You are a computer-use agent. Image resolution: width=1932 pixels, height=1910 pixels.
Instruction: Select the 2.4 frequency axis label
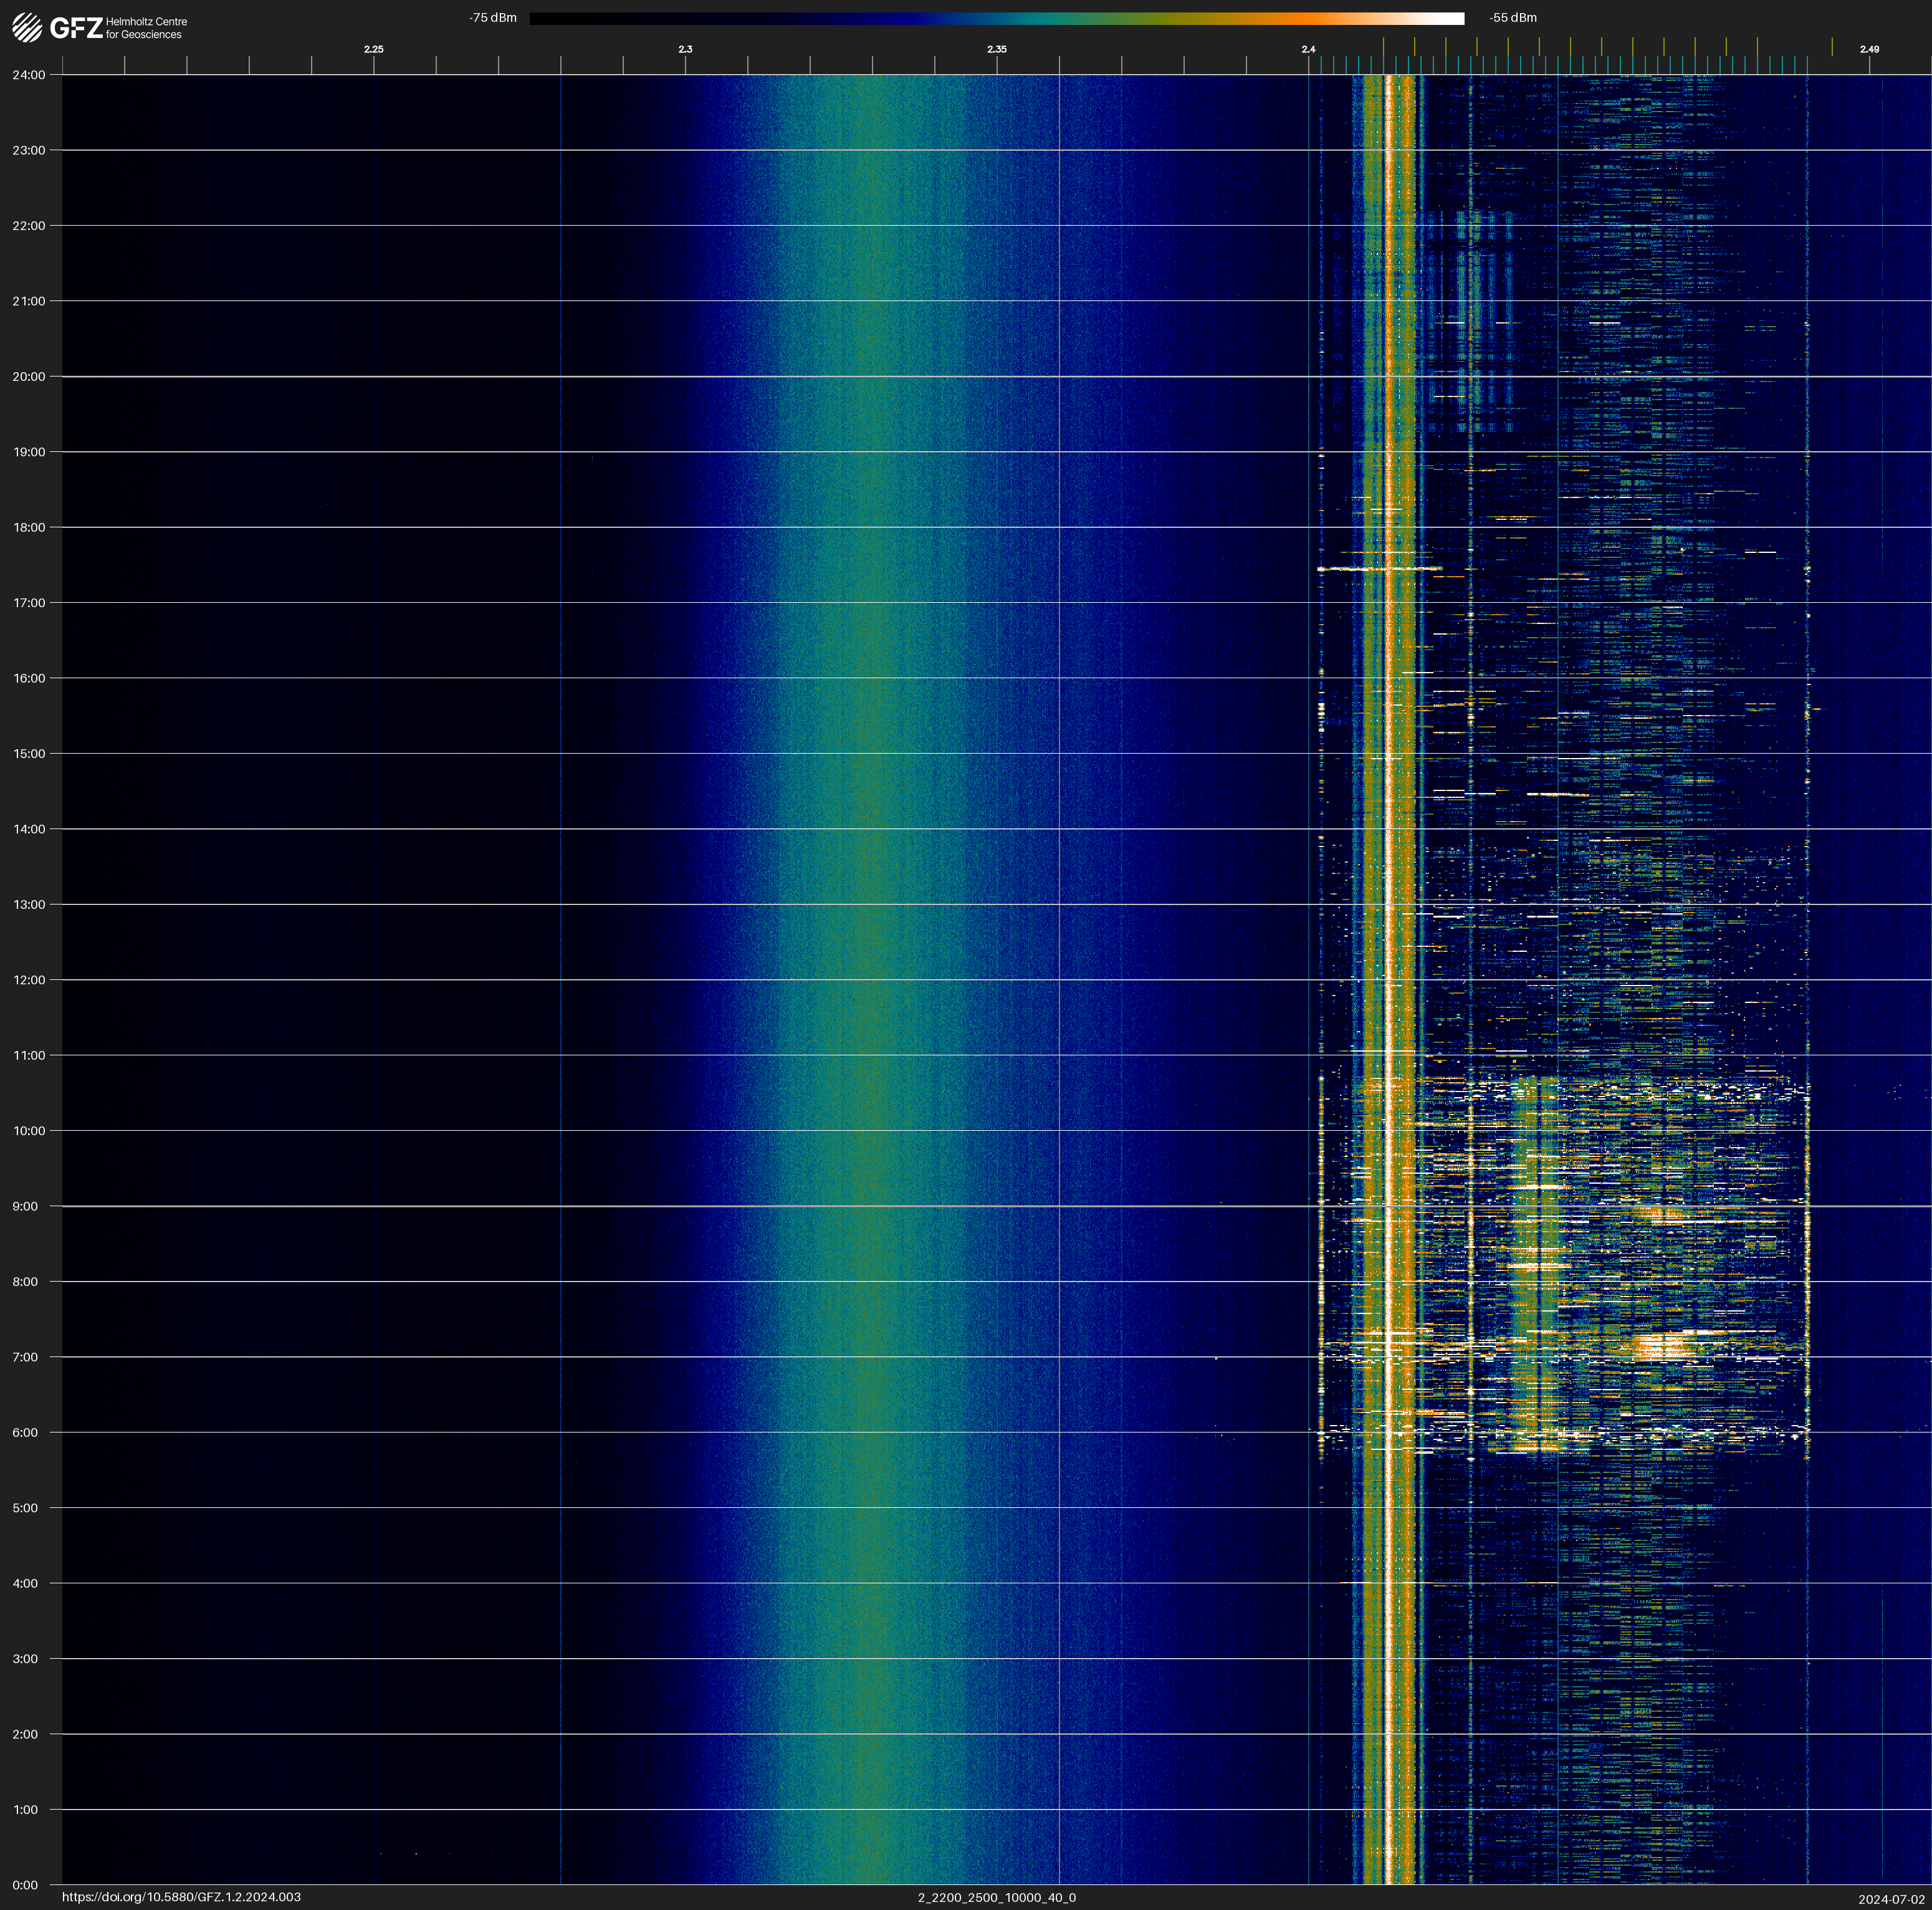[1308, 49]
